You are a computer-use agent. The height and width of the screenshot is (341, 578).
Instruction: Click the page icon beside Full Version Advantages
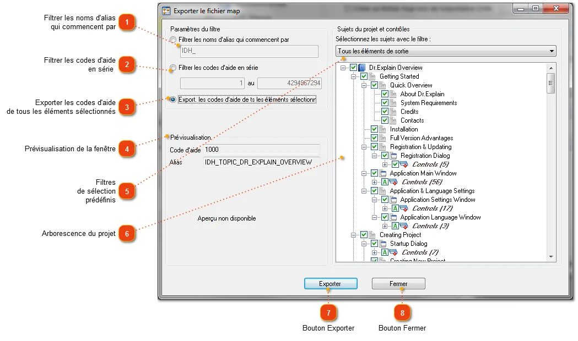coord(382,138)
